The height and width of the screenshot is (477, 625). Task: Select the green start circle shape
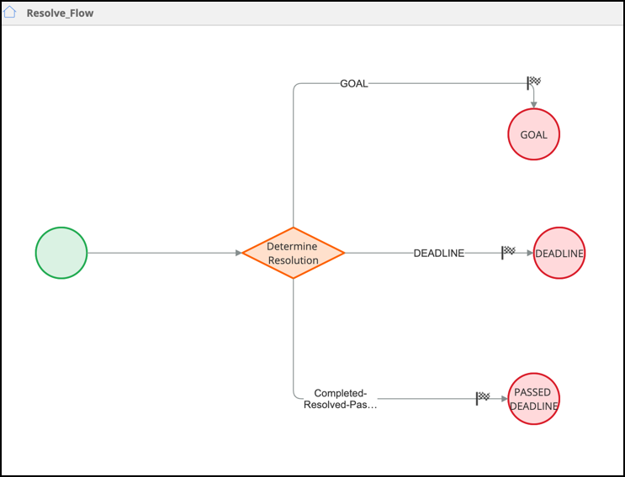[x=61, y=253]
